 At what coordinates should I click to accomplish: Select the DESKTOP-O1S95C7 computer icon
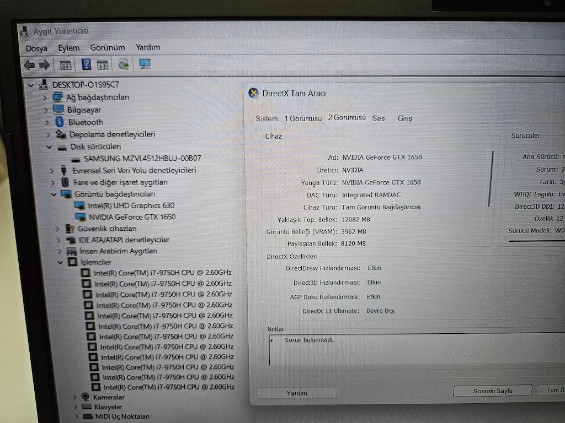click(44, 84)
